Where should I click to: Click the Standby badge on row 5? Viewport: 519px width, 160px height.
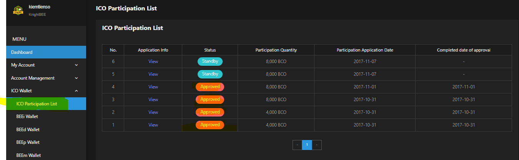210,74
